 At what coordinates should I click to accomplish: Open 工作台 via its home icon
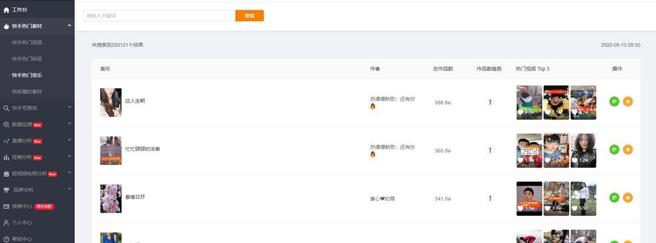pyautogui.click(x=6, y=10)
